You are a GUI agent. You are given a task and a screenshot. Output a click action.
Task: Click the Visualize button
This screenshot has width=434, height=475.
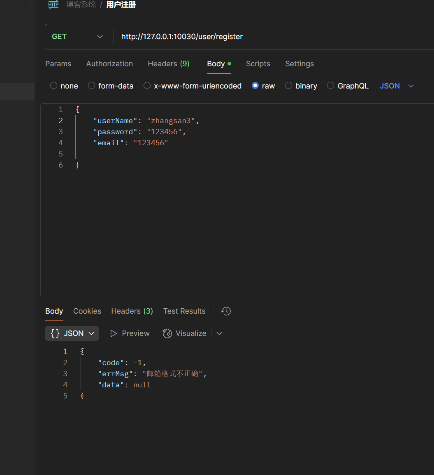pyautogui.click(x=184, y=333)
